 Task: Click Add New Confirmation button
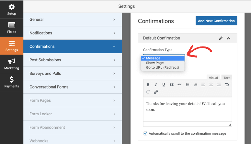pyautogui.click(x=216, y=21)
